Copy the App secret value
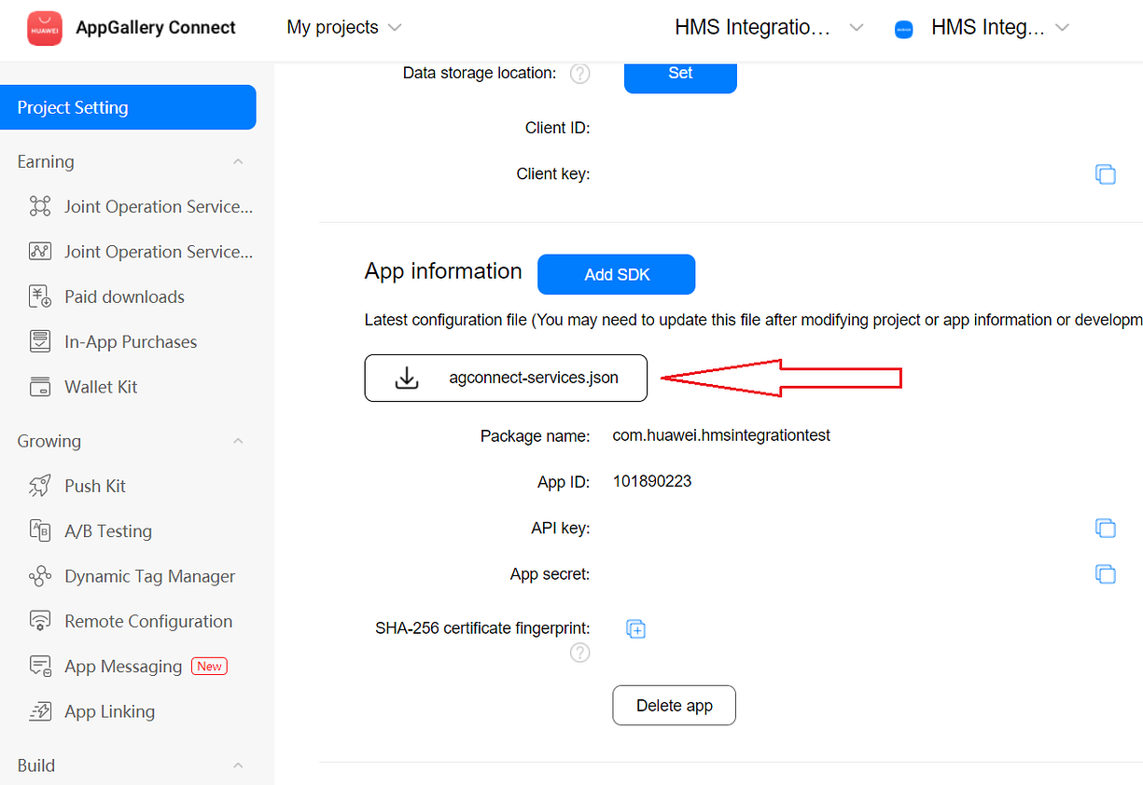This screenshot has height=785, width=1143. click(1105, 573)
